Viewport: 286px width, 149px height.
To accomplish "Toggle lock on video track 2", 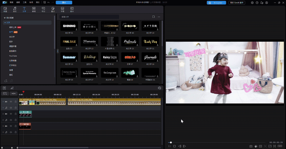I will click(16, 114).
